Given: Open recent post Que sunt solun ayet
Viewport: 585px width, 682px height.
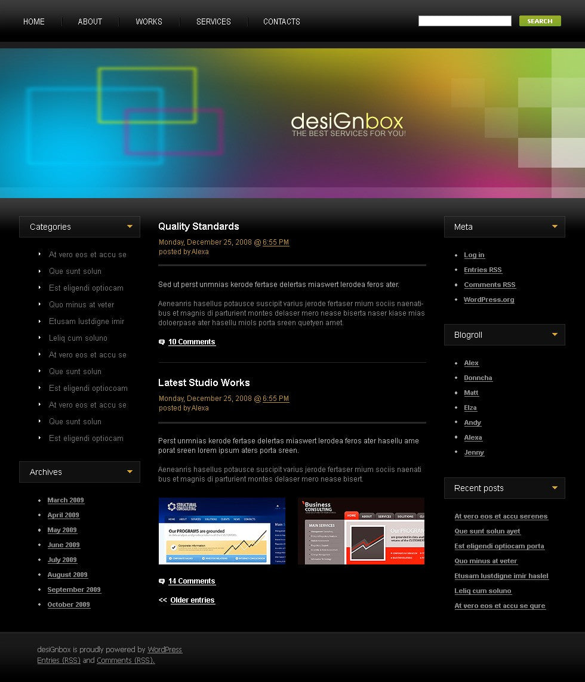Looking at the screenshot, I should [487, 531].
